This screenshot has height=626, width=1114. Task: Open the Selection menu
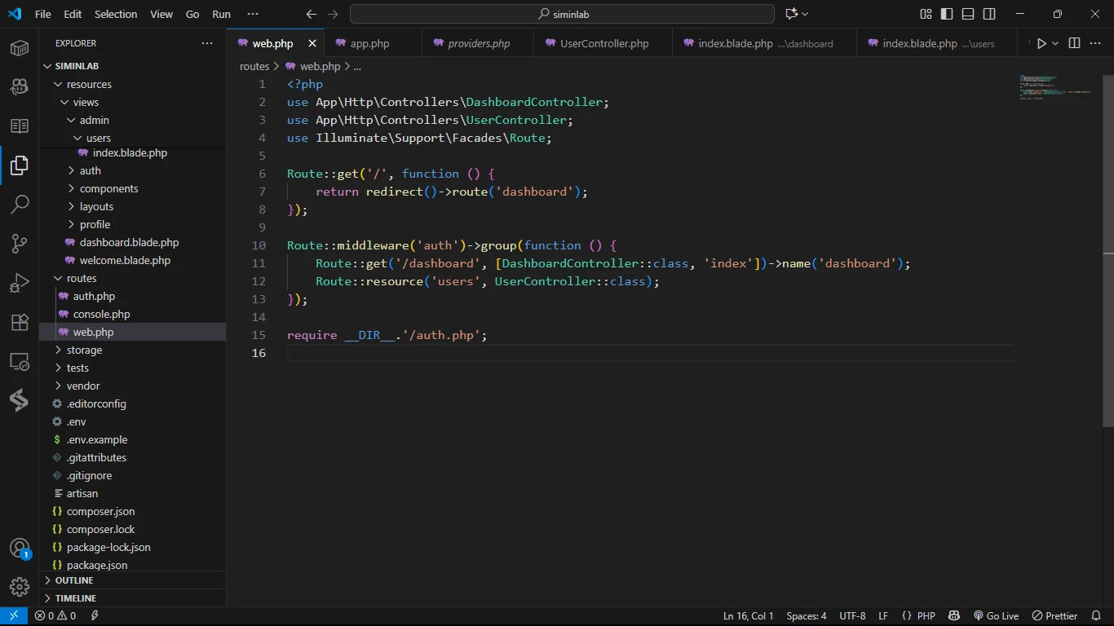[116, 14]
